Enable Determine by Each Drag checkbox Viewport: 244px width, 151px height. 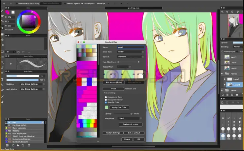pos(17,3)
